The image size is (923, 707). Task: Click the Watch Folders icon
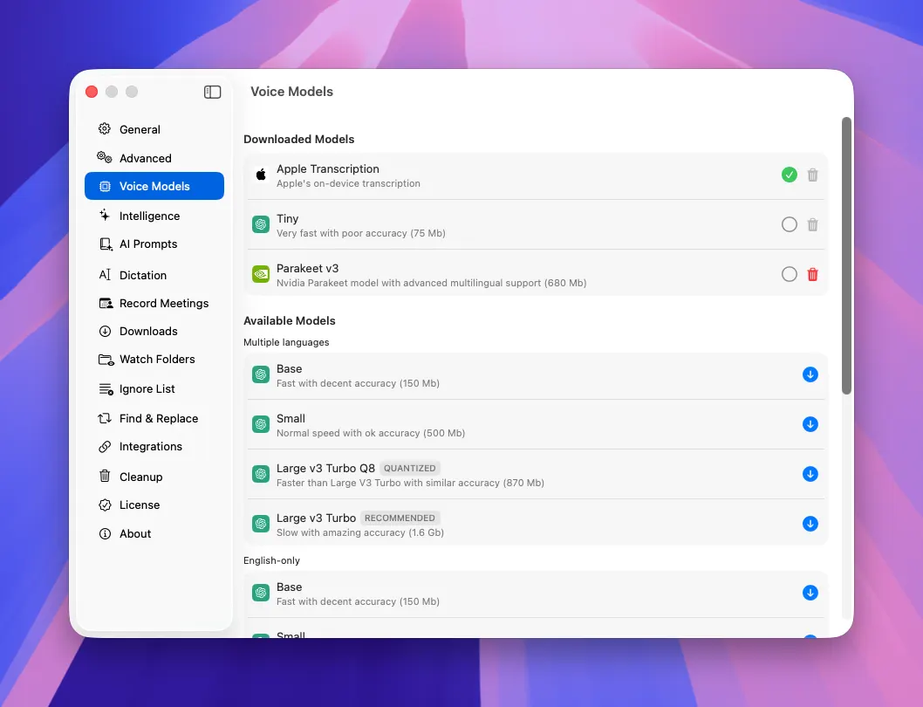pyautogui.click(x=106, y=360)
